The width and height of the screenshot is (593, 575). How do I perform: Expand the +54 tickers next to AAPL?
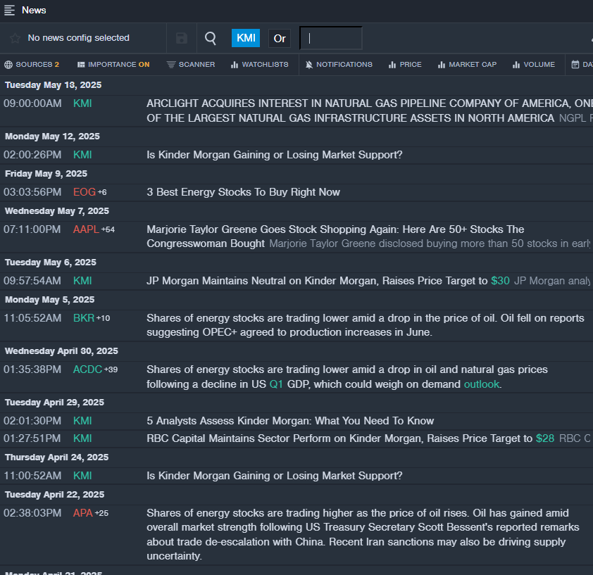point(108,230)
